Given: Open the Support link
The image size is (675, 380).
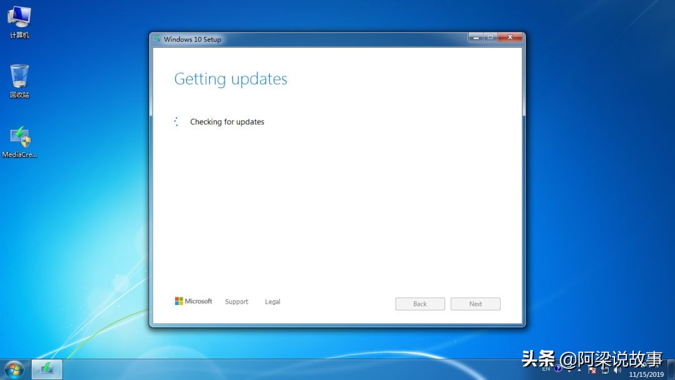Looking at the screenshot, I should click(x=236, y=301).
